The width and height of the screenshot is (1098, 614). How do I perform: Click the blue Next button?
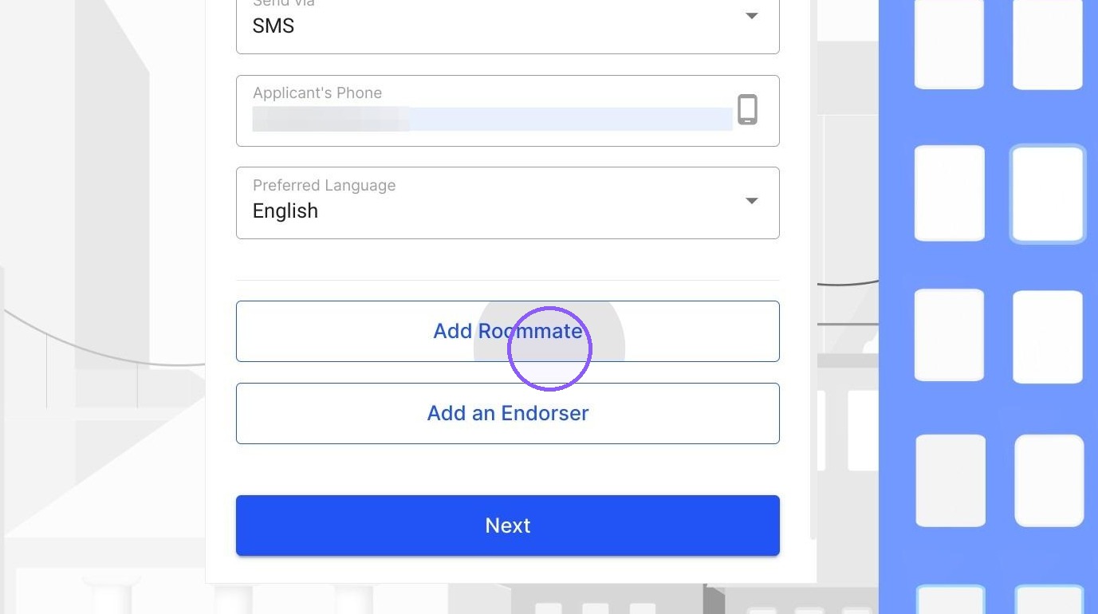click(507, 525)
